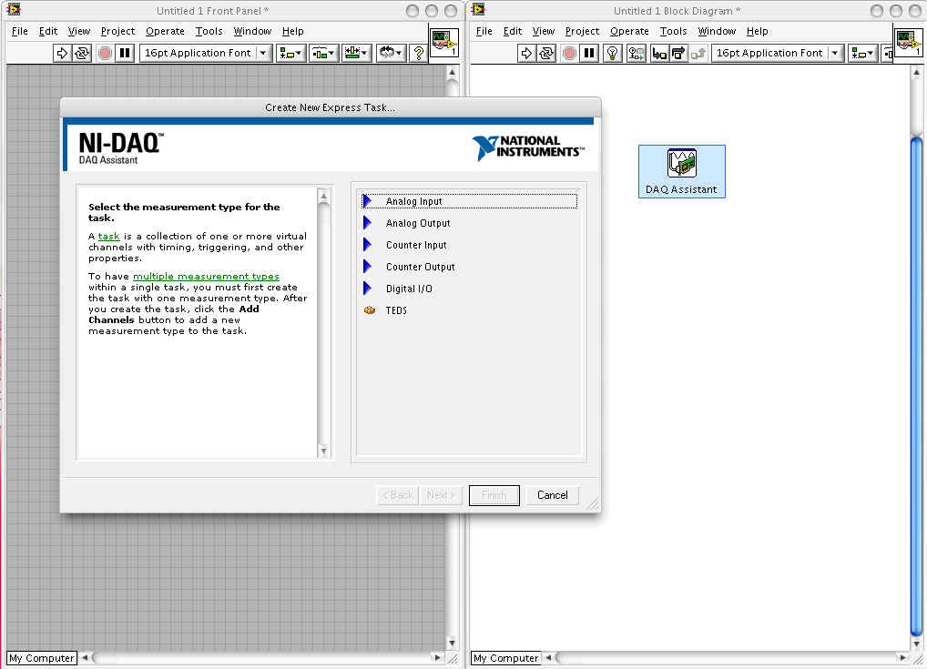
Task: Click Front Panel vertical scroll down arrow
Action: (x=453, y=643)
